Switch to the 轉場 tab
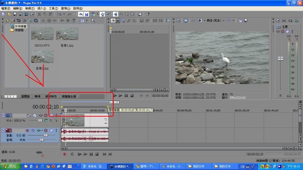This screenshot has height=170, width=303. coord(38,96)
